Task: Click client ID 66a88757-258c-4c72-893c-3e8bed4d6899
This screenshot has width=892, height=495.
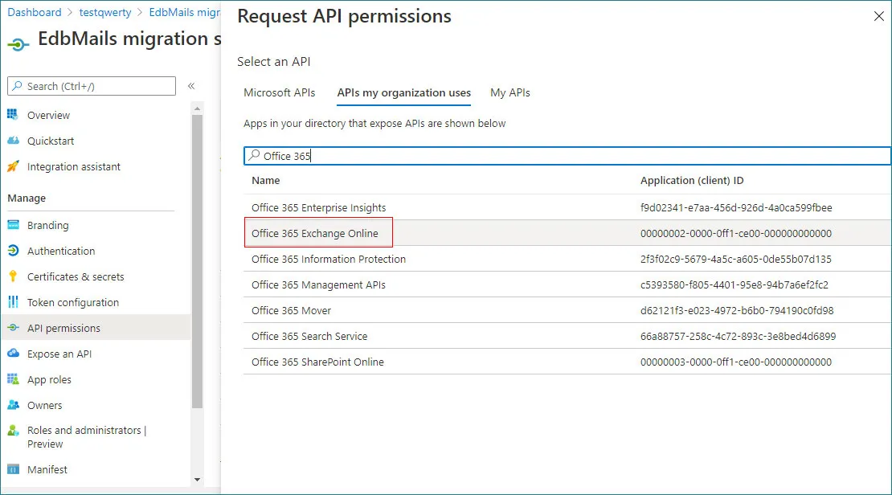Action: [739, 336]
